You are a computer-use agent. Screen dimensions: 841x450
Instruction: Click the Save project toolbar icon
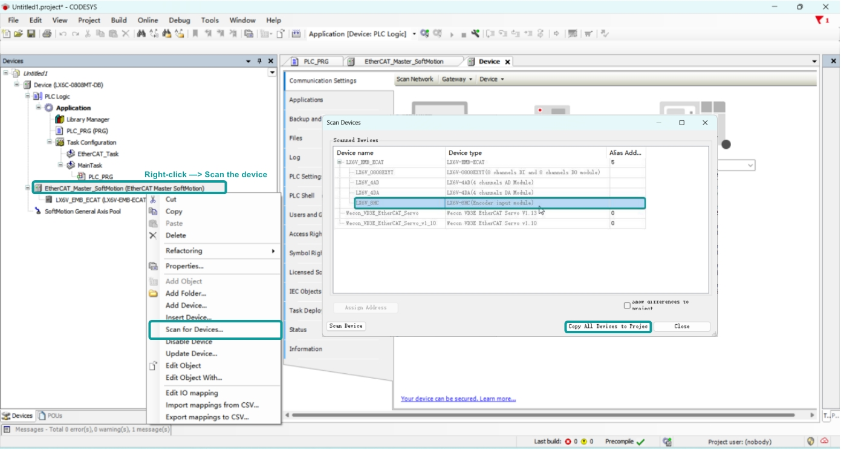(31, 34)
